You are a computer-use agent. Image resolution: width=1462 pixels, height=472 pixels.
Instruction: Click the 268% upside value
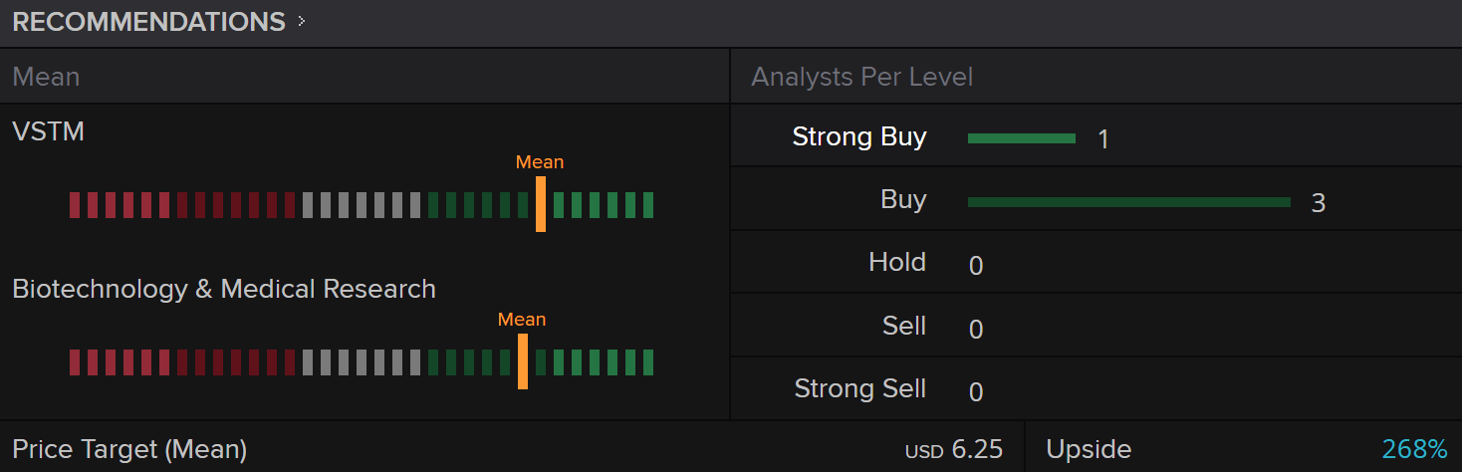(x=1414, y=449)
